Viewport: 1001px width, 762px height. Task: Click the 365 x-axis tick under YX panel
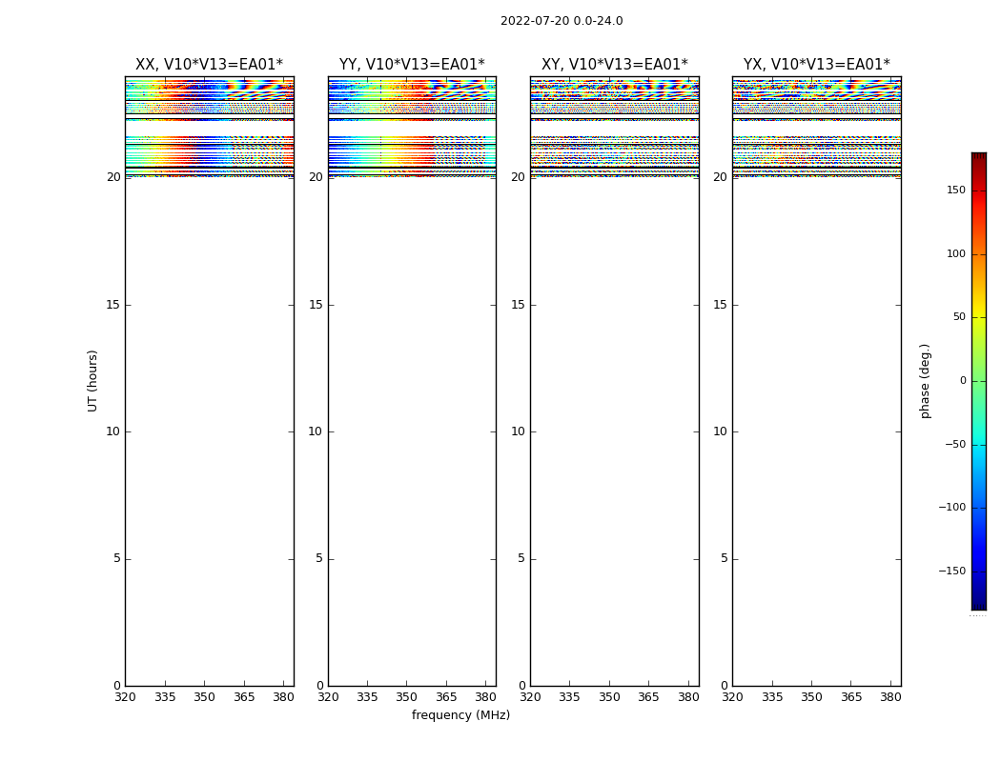pos(850,697)
